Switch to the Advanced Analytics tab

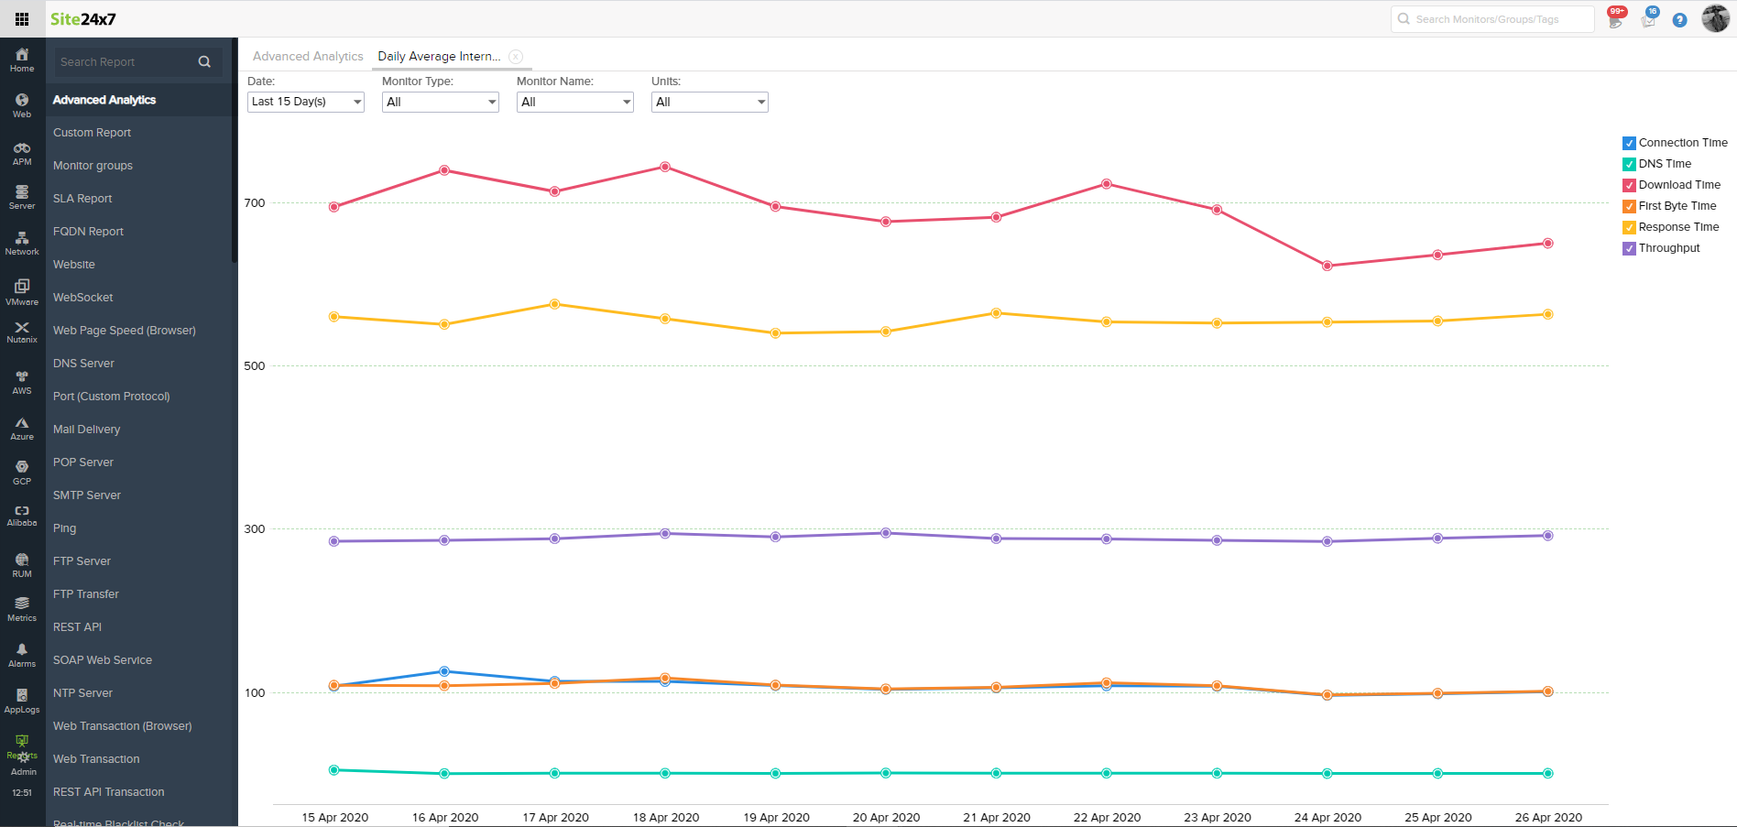click(x=307, y=56)
